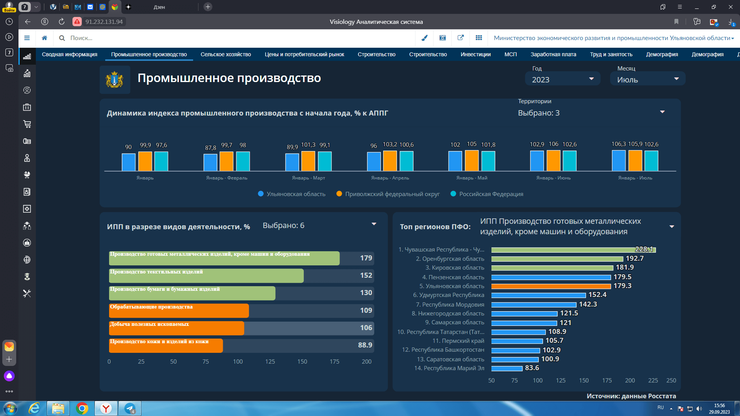The width and height of the screenshot is (740, 416).
Task: Open the ministry account dropdown at top right
Action: pyautogui.click(x=614, y=38)
